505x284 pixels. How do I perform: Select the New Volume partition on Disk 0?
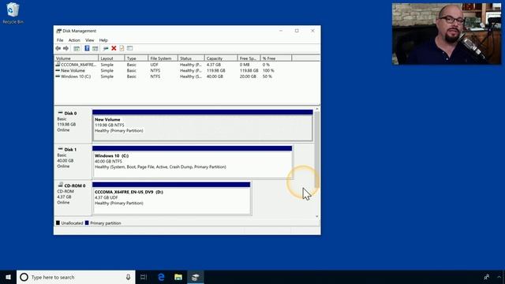point(202,125)
